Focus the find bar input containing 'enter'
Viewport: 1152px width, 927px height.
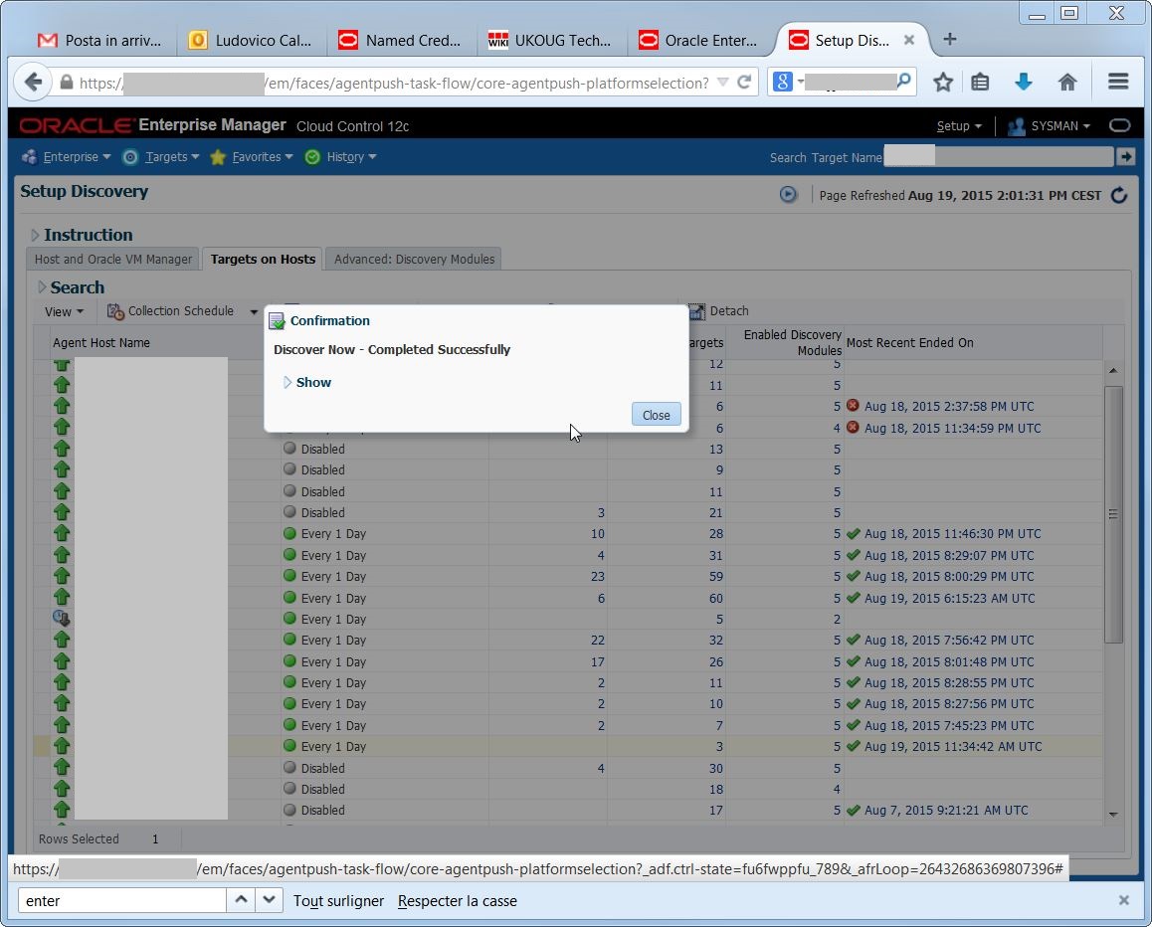[x=122, y=900]
